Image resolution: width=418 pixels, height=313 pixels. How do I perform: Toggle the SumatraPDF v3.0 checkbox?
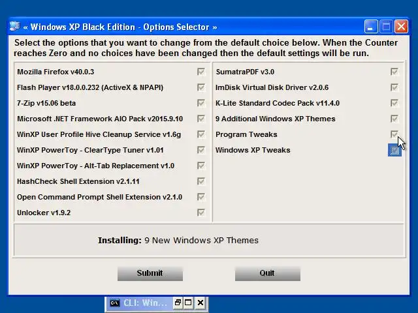click(x=394, y=72)
